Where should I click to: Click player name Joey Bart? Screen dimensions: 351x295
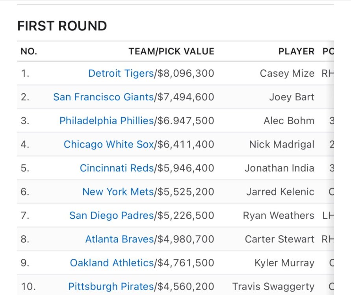tap(292, 97)
